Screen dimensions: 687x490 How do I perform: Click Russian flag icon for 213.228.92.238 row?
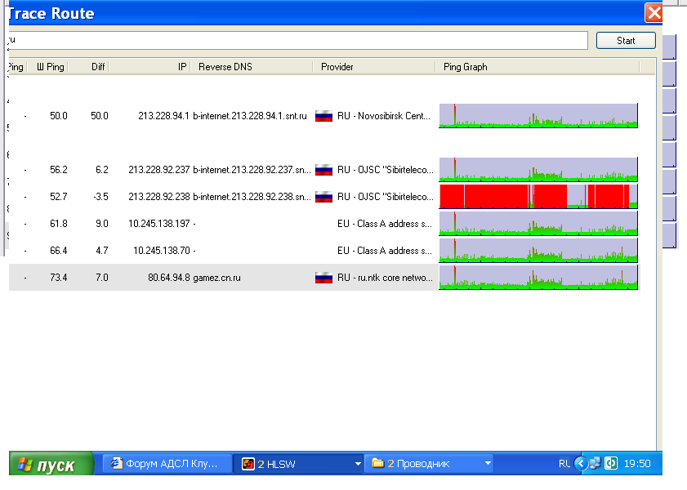tap(323, 197)
